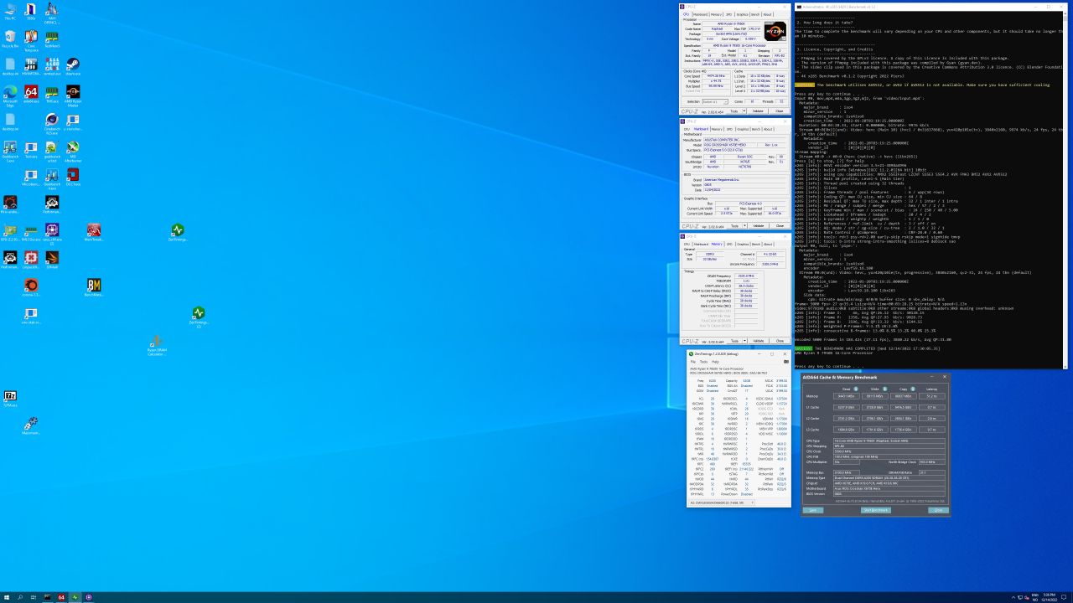Expand the Socket #1 selection dropdown in CPU-Z
Screen dimensions: 1073x603
(725, 101)
